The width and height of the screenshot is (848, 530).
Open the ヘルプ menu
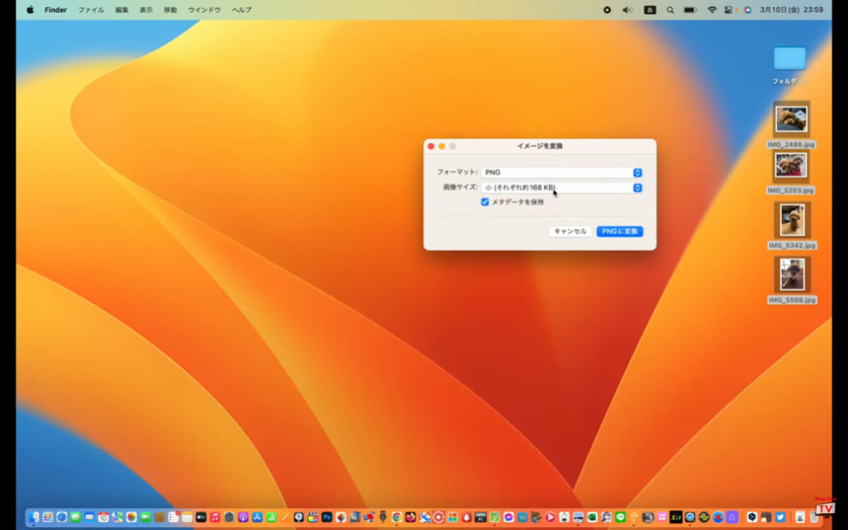click(x=242, y=10)
